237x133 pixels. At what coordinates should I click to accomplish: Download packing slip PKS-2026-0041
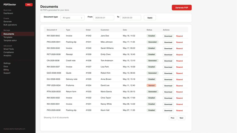pos(168,42)
